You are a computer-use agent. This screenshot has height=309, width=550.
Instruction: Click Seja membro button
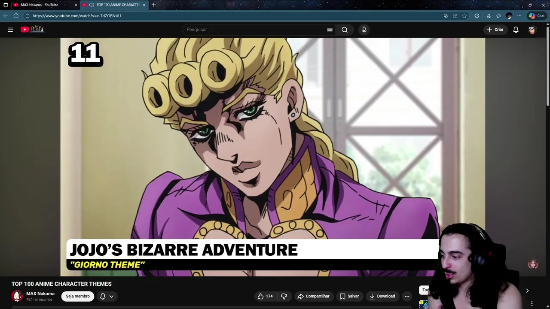78,296
